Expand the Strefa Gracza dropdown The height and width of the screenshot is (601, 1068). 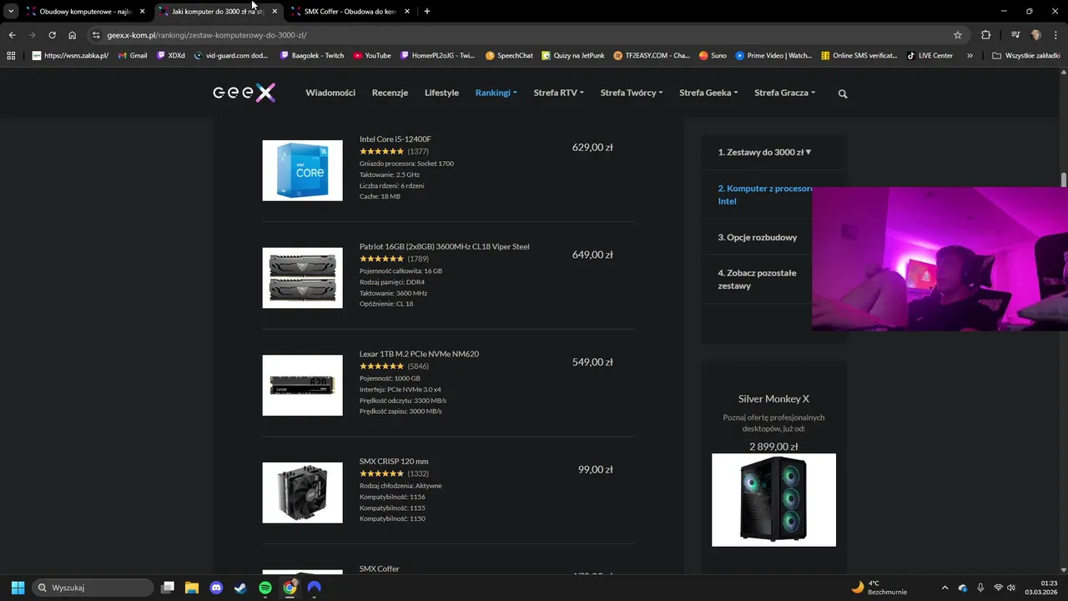click(x=785, y=93)
